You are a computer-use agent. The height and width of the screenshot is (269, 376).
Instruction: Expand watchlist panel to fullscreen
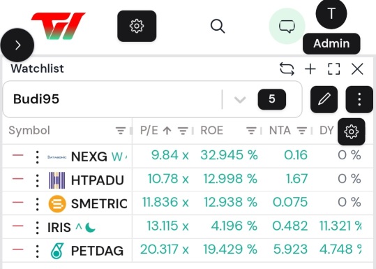[333, 69]
